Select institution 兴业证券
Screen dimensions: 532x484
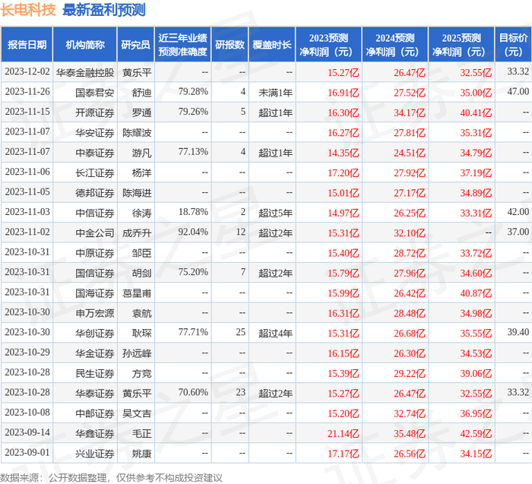(x=95, y=453)
